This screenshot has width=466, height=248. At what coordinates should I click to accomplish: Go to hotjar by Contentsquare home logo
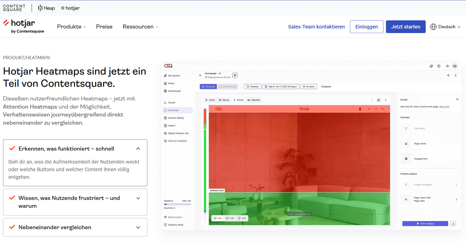[23, 26]
